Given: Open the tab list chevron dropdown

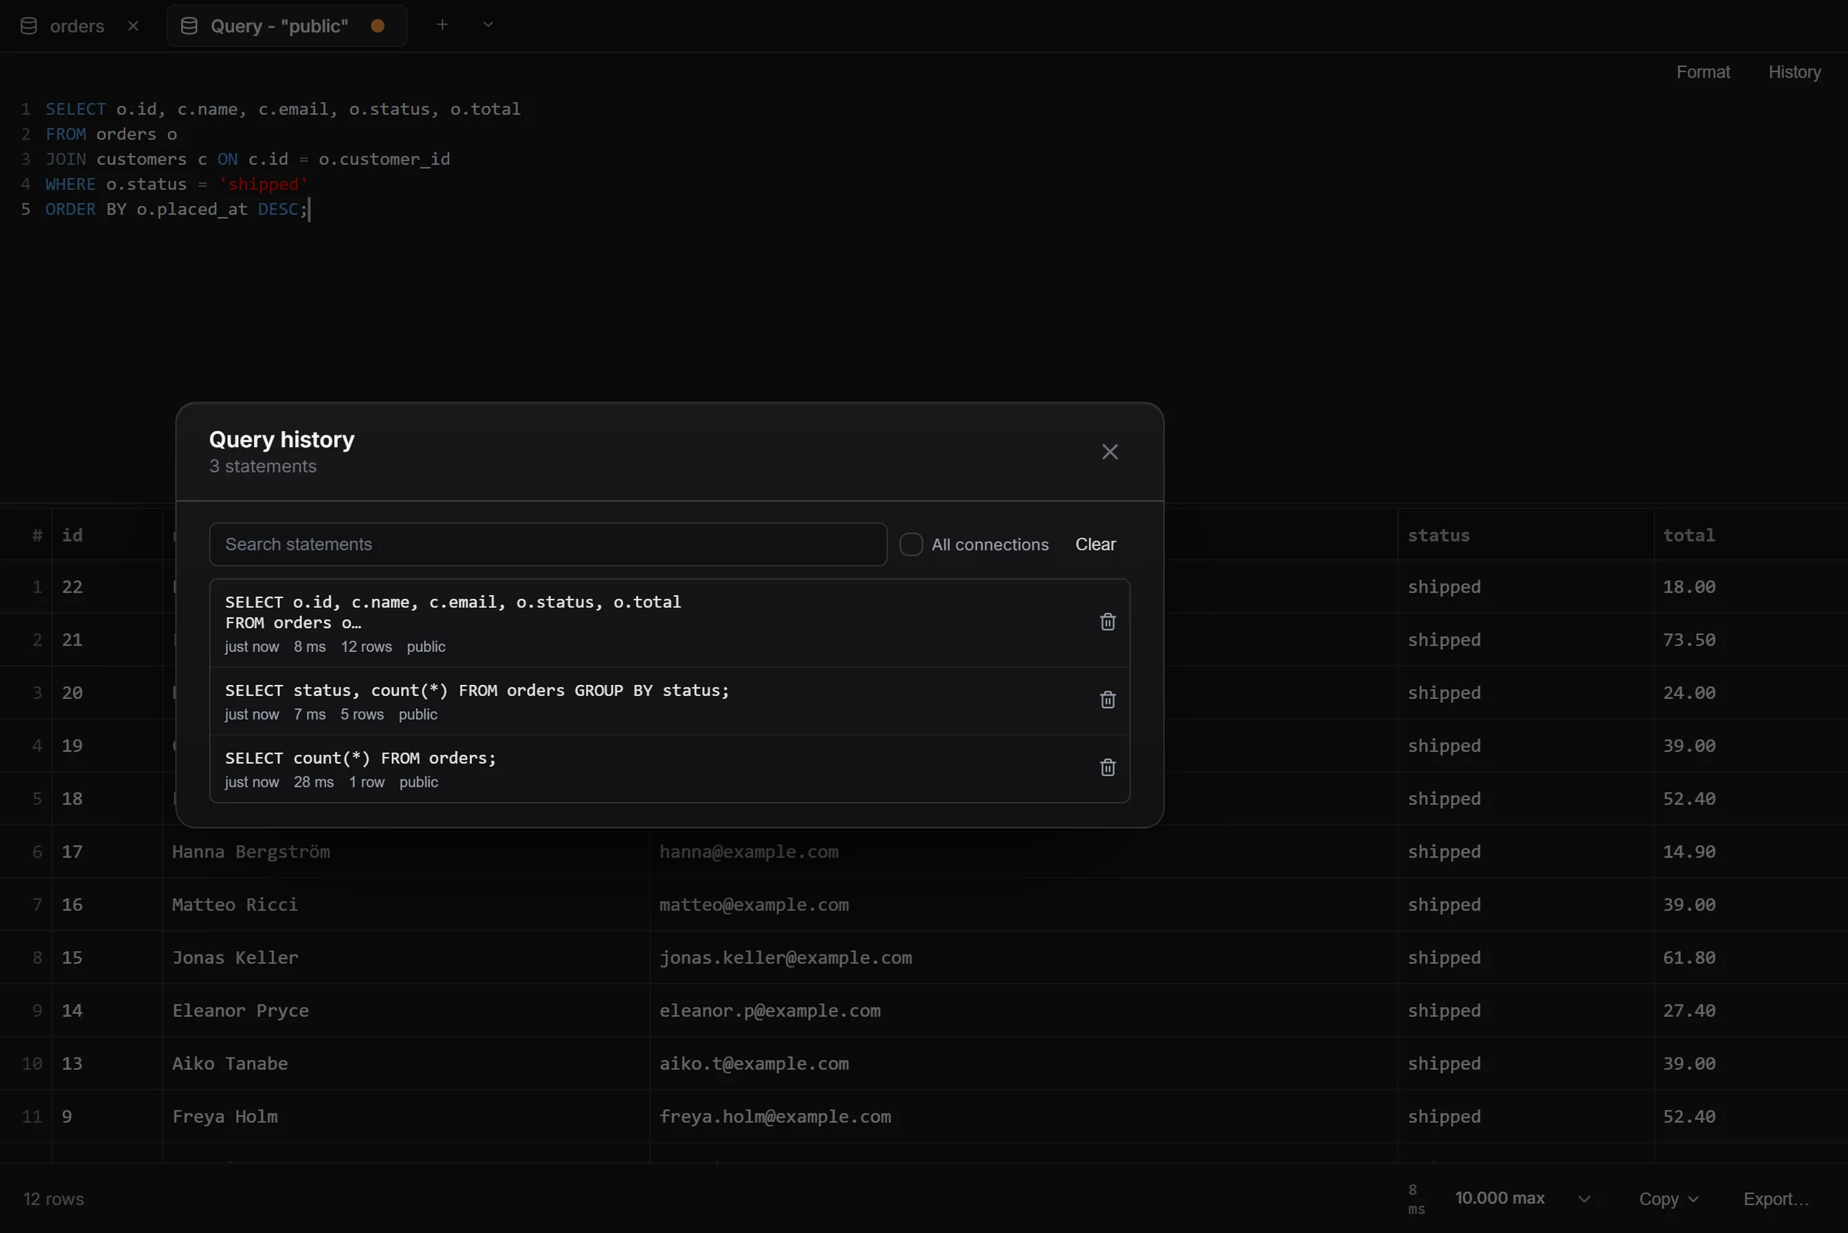Looking at the screenshot, I should click(487, 25).
